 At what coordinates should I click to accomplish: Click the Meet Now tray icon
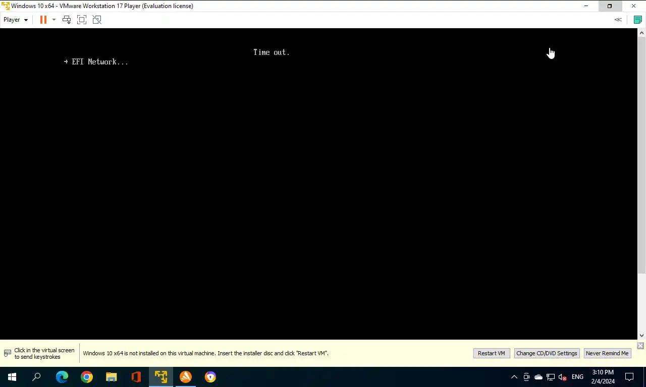coord(526,377)
